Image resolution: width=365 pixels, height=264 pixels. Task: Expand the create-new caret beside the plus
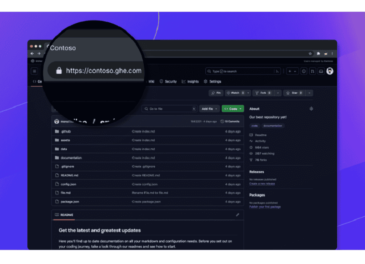point(295,71)
